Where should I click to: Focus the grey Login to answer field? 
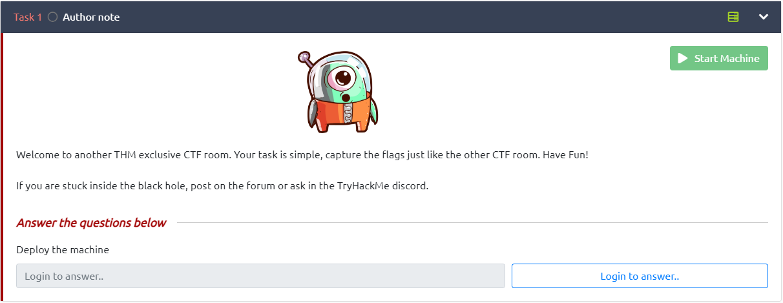click(260, 276)
